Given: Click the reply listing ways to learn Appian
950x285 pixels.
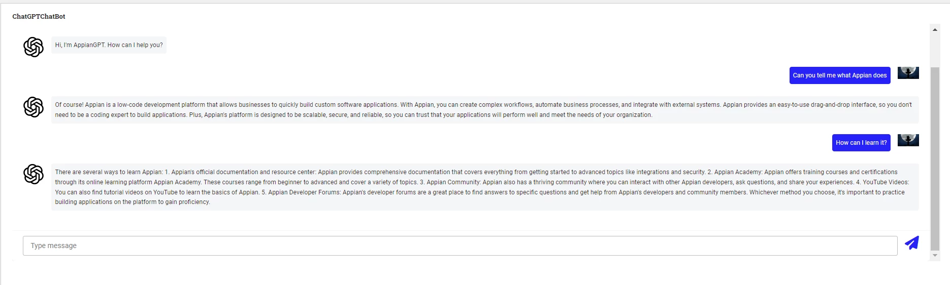Looking at the screenshot, I should coord(485,187).
